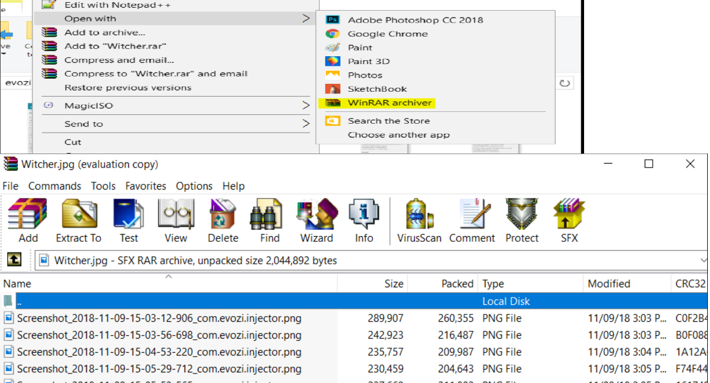Click the SketchBook icon in submenu

[x=333, y=89]
